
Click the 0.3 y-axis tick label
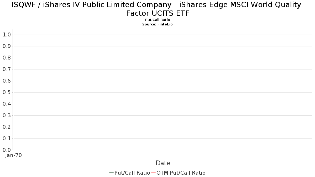pyautogui.click(x=7, y=115)
